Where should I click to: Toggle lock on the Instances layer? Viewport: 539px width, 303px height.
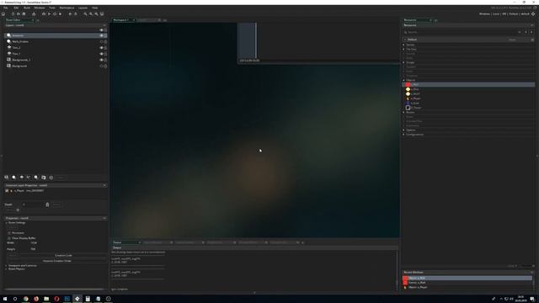click(x=105, y=35)
